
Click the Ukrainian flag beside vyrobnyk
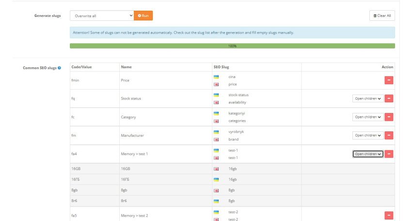coord(216,132)
